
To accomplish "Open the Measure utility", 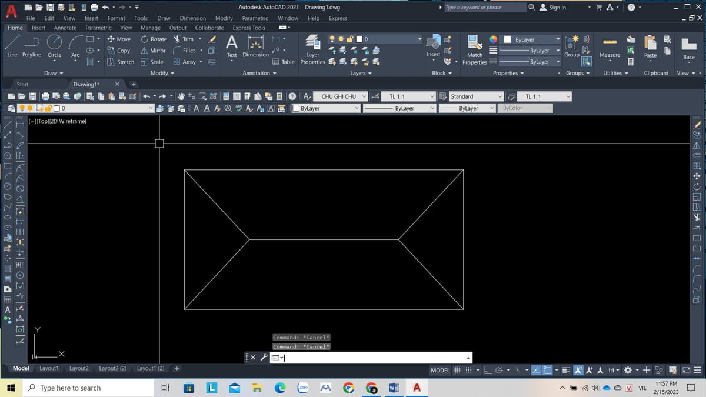I will click(610, 47).
